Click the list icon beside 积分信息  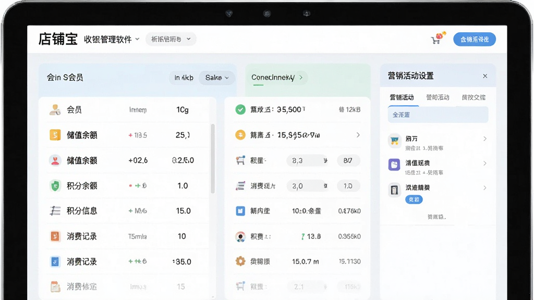[x=55, y=210]
